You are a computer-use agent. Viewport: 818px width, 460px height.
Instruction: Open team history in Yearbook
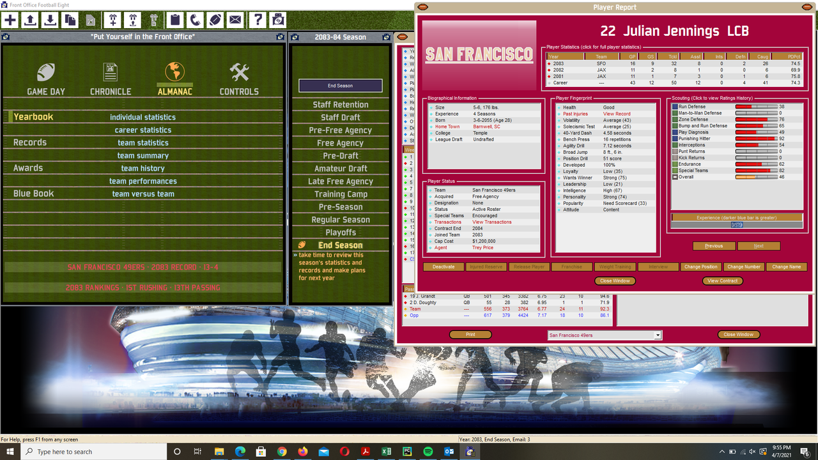143,168
